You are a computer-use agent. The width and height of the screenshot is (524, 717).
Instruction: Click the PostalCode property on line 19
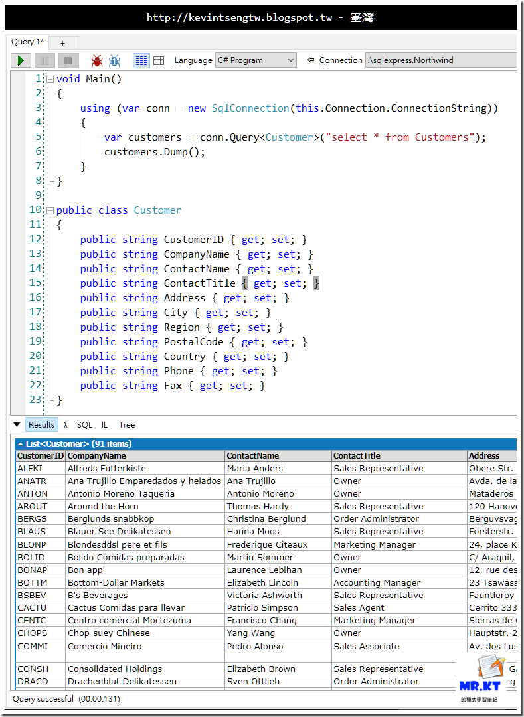click(x=193, y=342)
